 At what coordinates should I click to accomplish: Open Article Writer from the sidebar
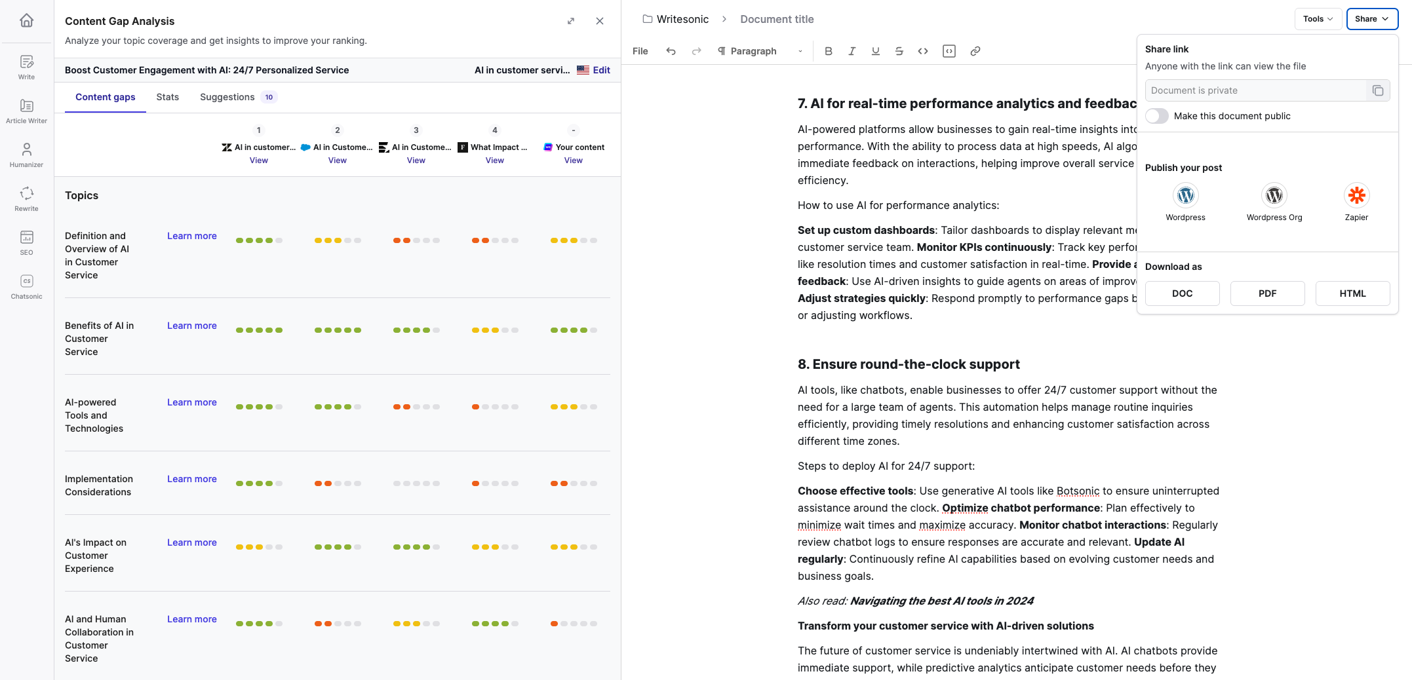pos(26,111)
